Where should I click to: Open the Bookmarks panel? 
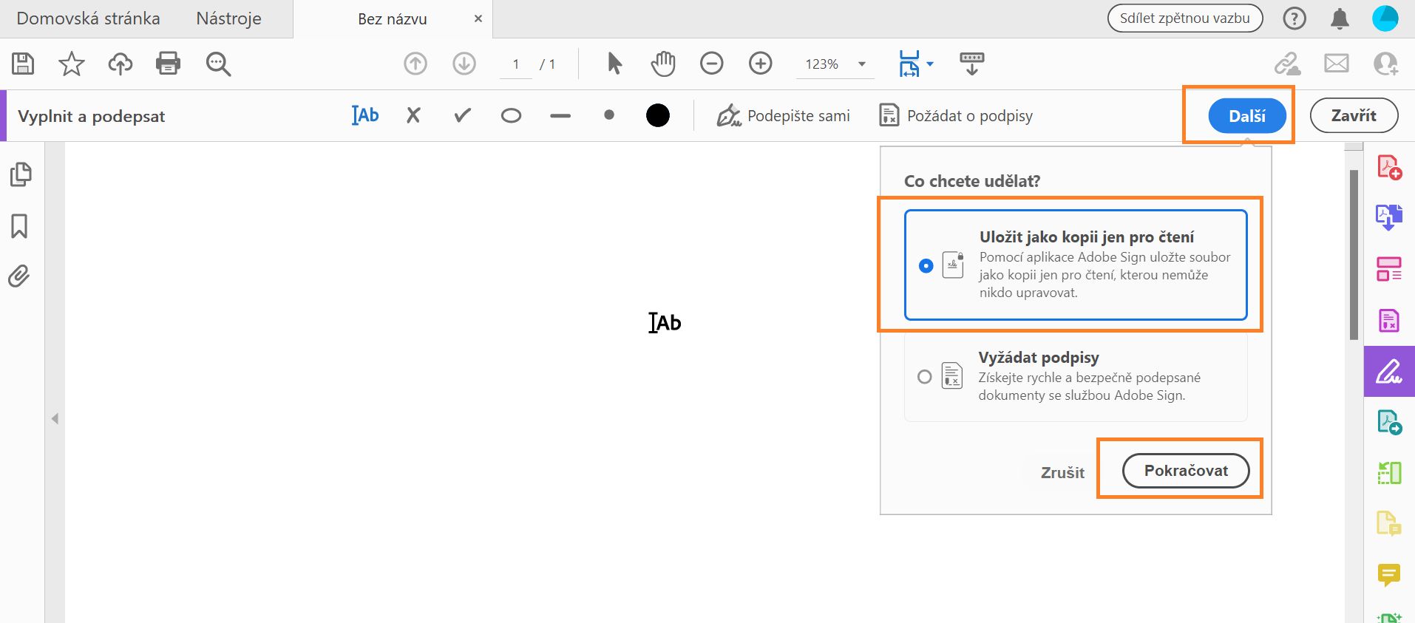click(19, 226)
